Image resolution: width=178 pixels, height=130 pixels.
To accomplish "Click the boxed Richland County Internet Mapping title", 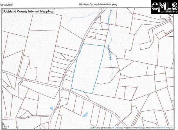I will [x=28, y=11].
